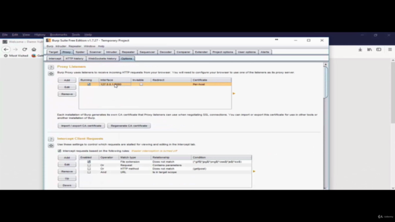
Task: Remove the selected proxy listener
Action: pyautogui.click(x=67, y=94)
